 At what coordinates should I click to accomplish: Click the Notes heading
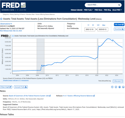3,91
